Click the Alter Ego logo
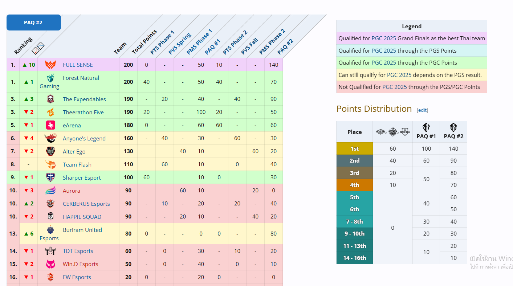Image resolution: width=513 pixels, height=286 pixels. (50, 151)
